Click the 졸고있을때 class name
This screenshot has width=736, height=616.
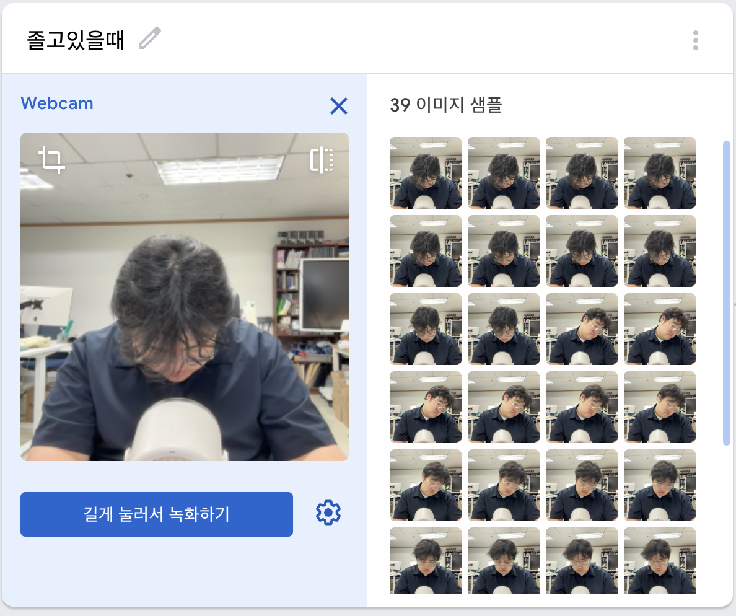pos(75,40)
